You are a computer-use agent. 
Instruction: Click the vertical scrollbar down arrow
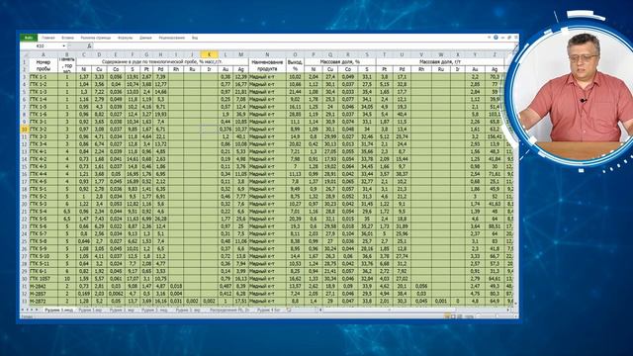516,304
